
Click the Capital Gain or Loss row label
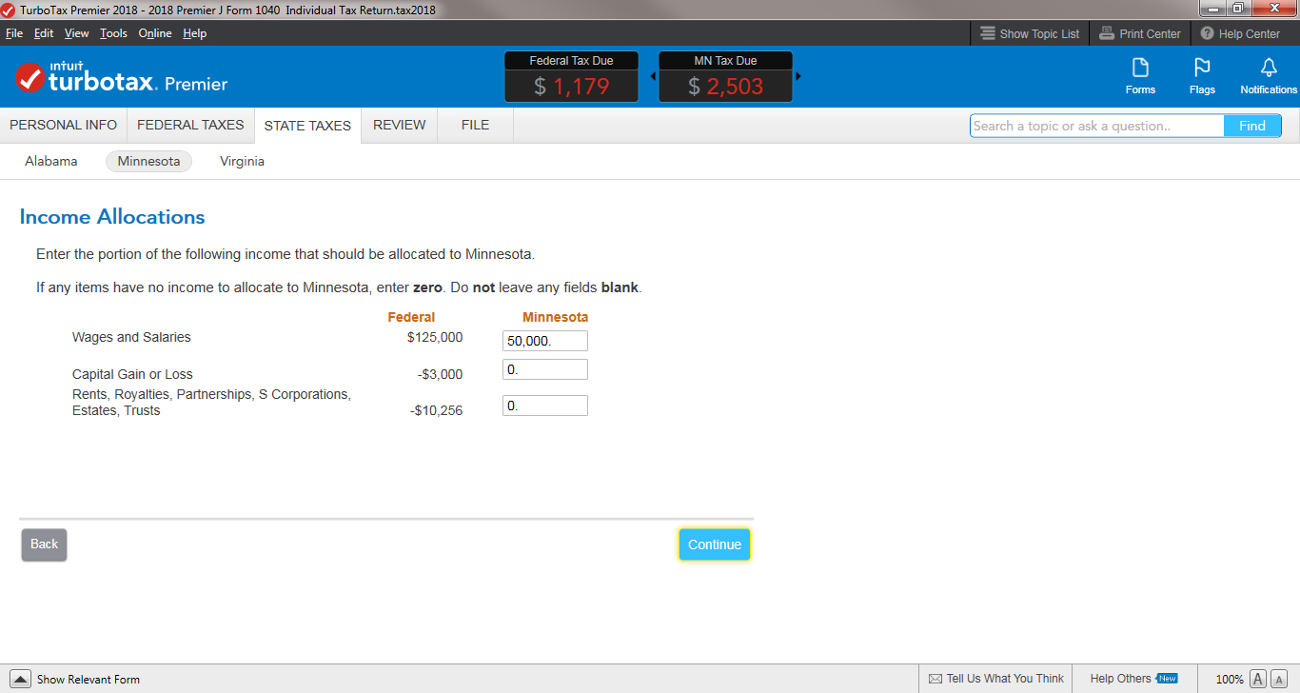point(132,374)
